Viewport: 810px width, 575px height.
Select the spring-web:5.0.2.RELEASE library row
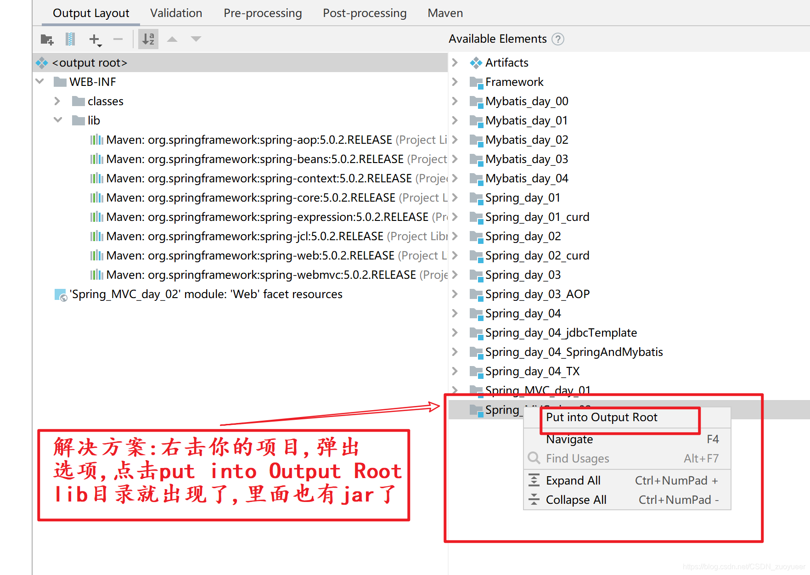tap(269, 256)
